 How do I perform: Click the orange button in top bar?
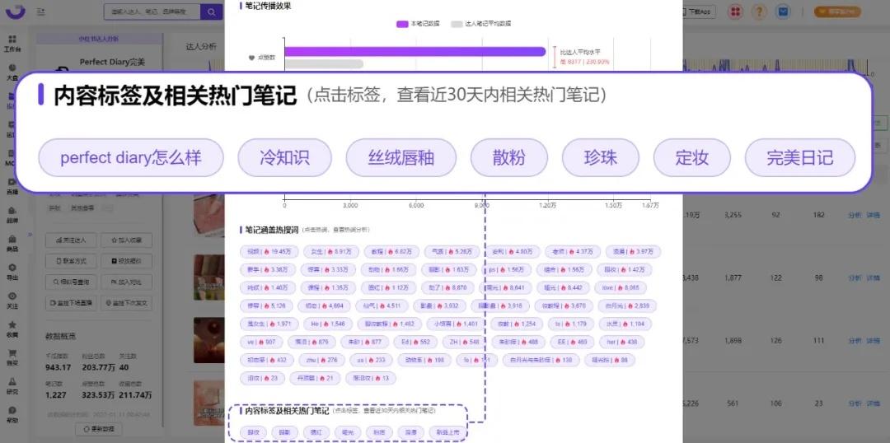837,12
